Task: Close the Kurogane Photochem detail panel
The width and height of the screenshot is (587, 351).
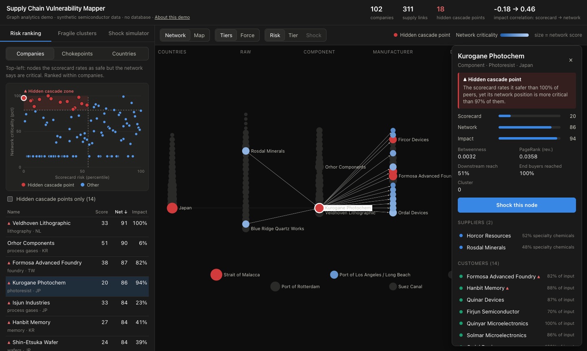Action: coord(571,60)
